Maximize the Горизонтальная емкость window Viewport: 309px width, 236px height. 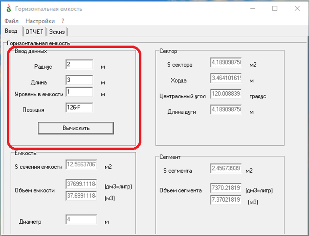[275, 9]
